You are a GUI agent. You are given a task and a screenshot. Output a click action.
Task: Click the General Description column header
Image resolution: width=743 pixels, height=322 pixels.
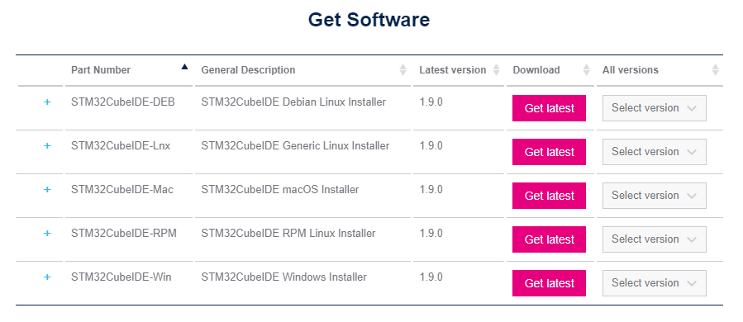pos(248,70)
